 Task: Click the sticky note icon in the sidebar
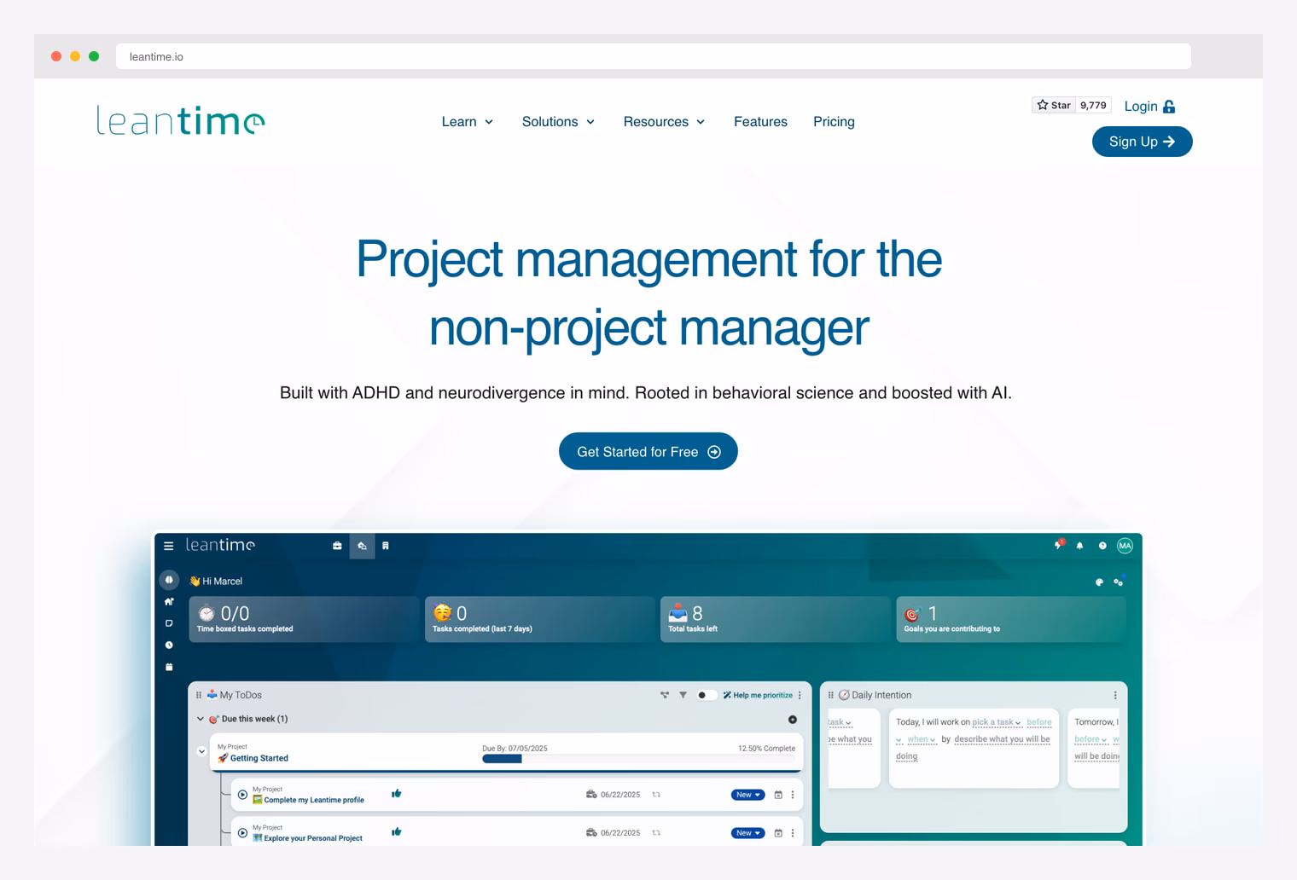(169, 623)
